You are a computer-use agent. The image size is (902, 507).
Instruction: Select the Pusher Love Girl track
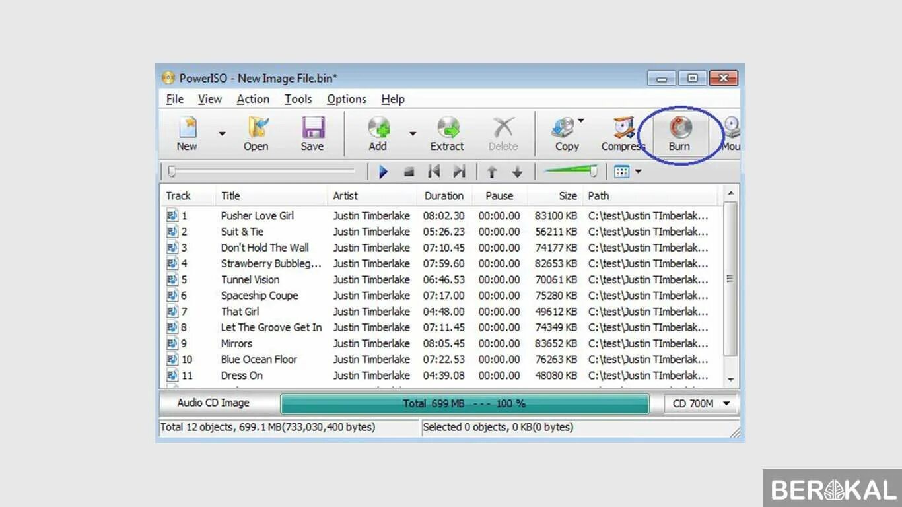[258, 216]
